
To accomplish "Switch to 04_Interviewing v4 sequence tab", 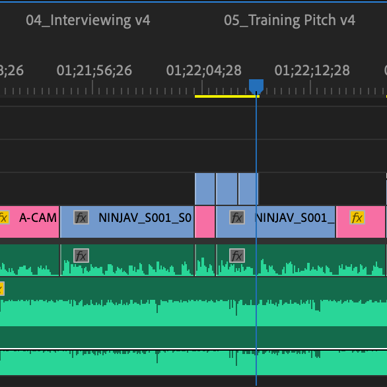I will [x=88, y=20].
